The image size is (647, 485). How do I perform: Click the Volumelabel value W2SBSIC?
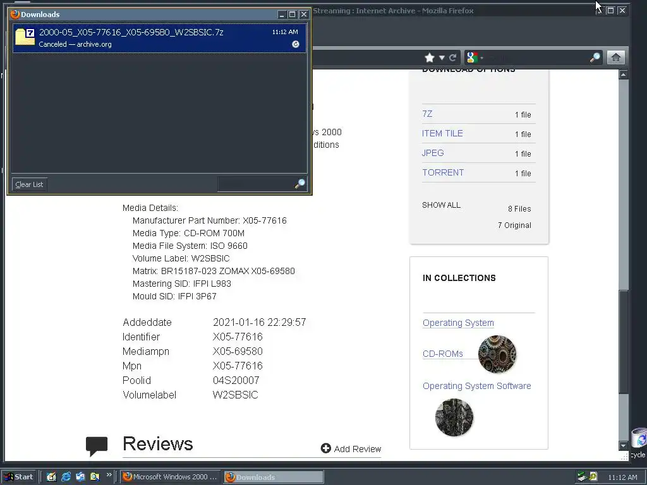[x=235, y=395]
